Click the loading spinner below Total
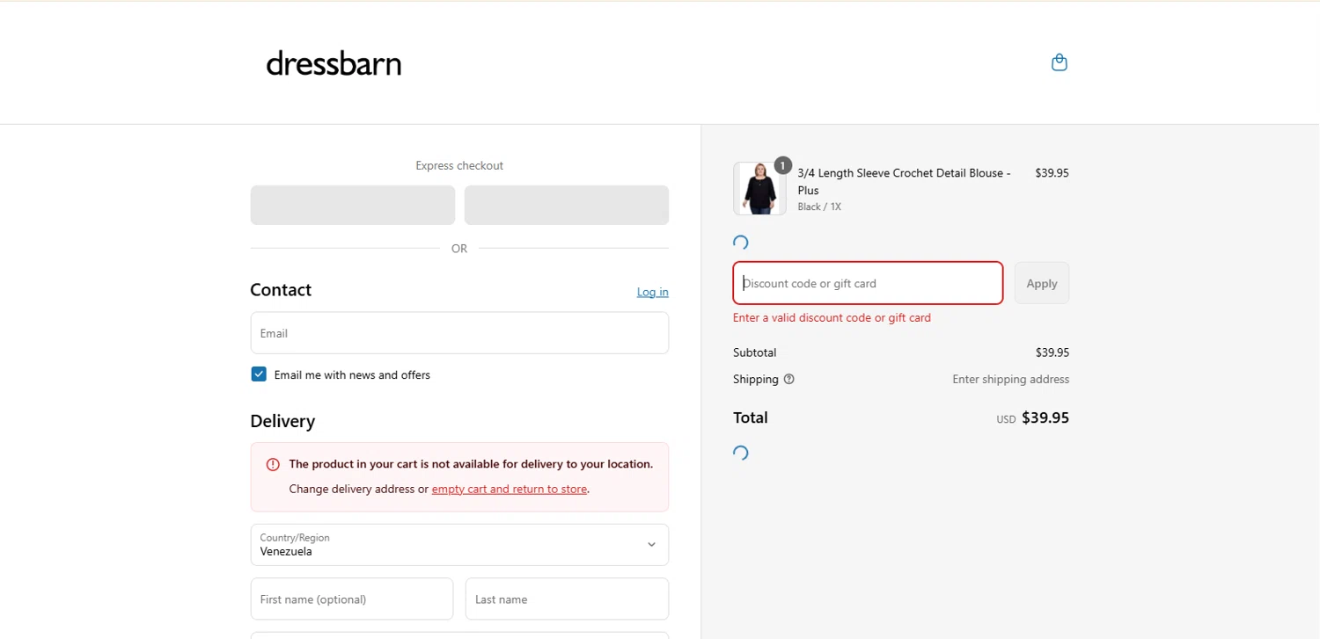1320x639 pixels. click(x=741, y=453)
